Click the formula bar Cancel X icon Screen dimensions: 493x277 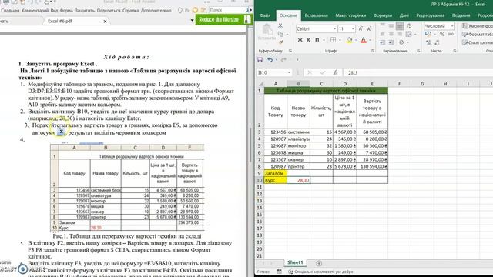pos(310,72)
